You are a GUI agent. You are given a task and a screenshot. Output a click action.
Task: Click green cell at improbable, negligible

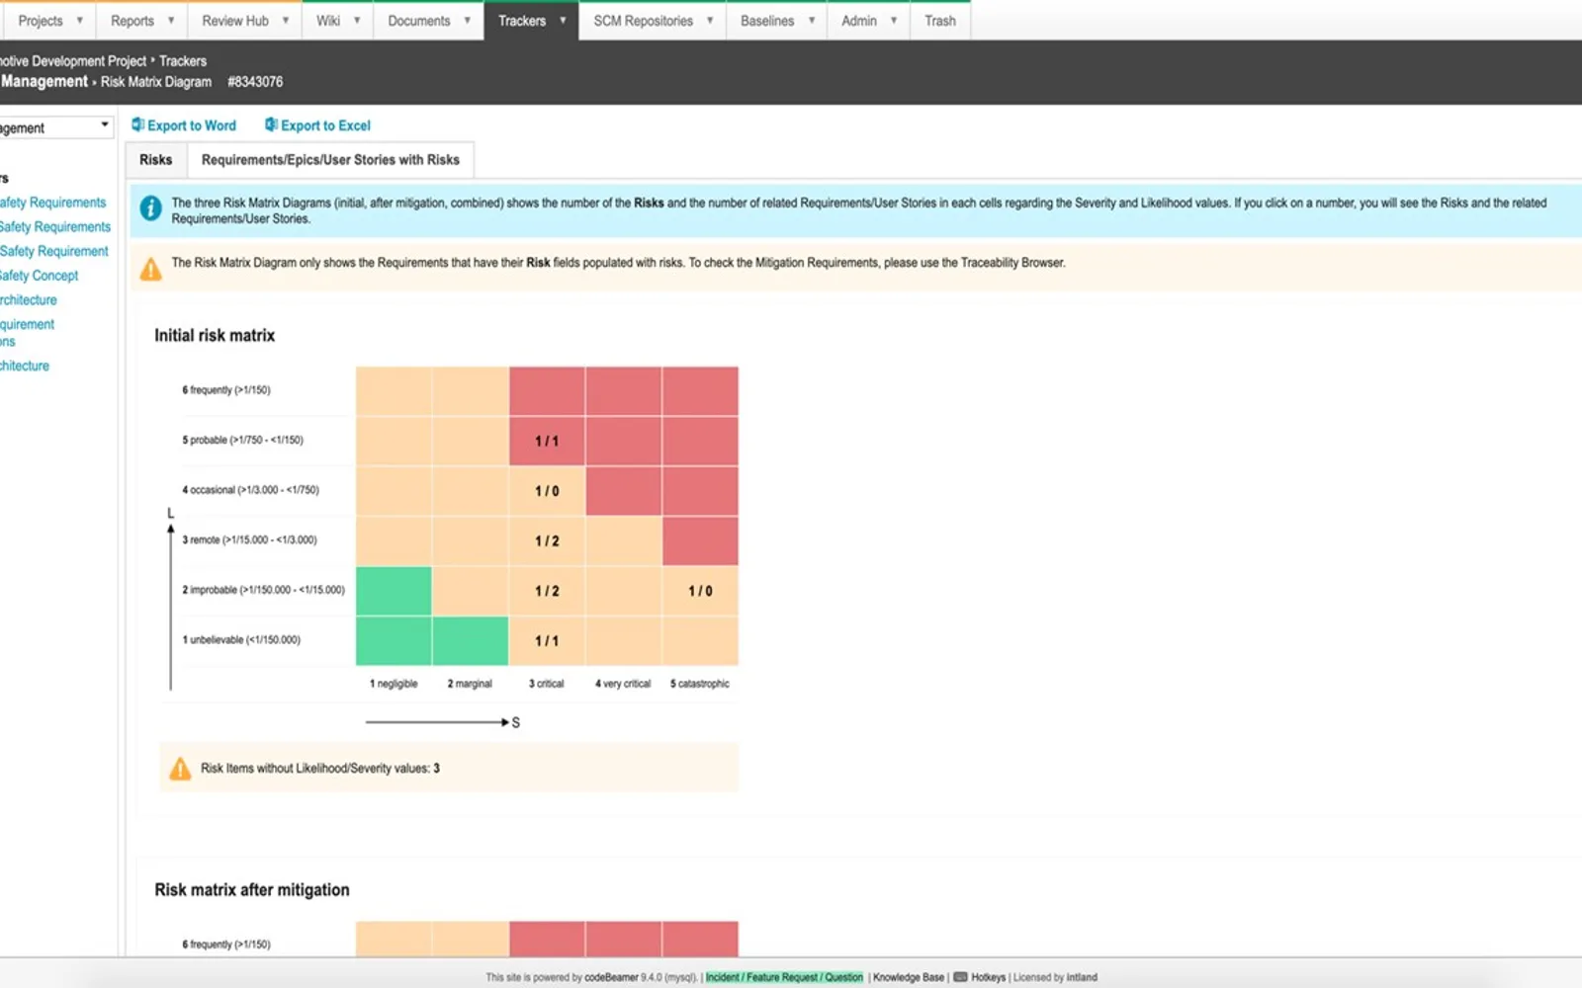pos(394,591)
